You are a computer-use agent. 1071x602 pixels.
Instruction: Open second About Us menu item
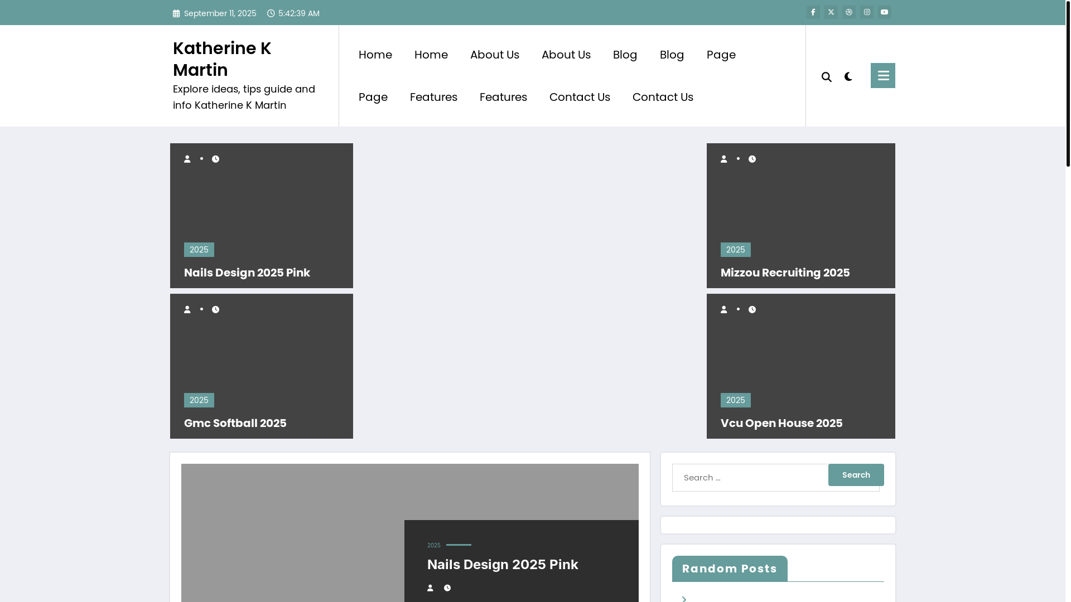click(x=566, y=55)
